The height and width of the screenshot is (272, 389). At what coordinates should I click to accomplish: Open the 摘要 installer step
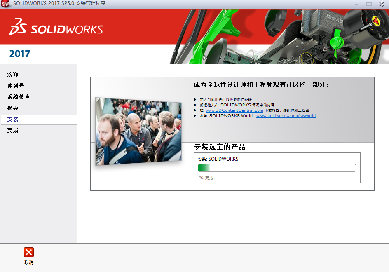13,108
